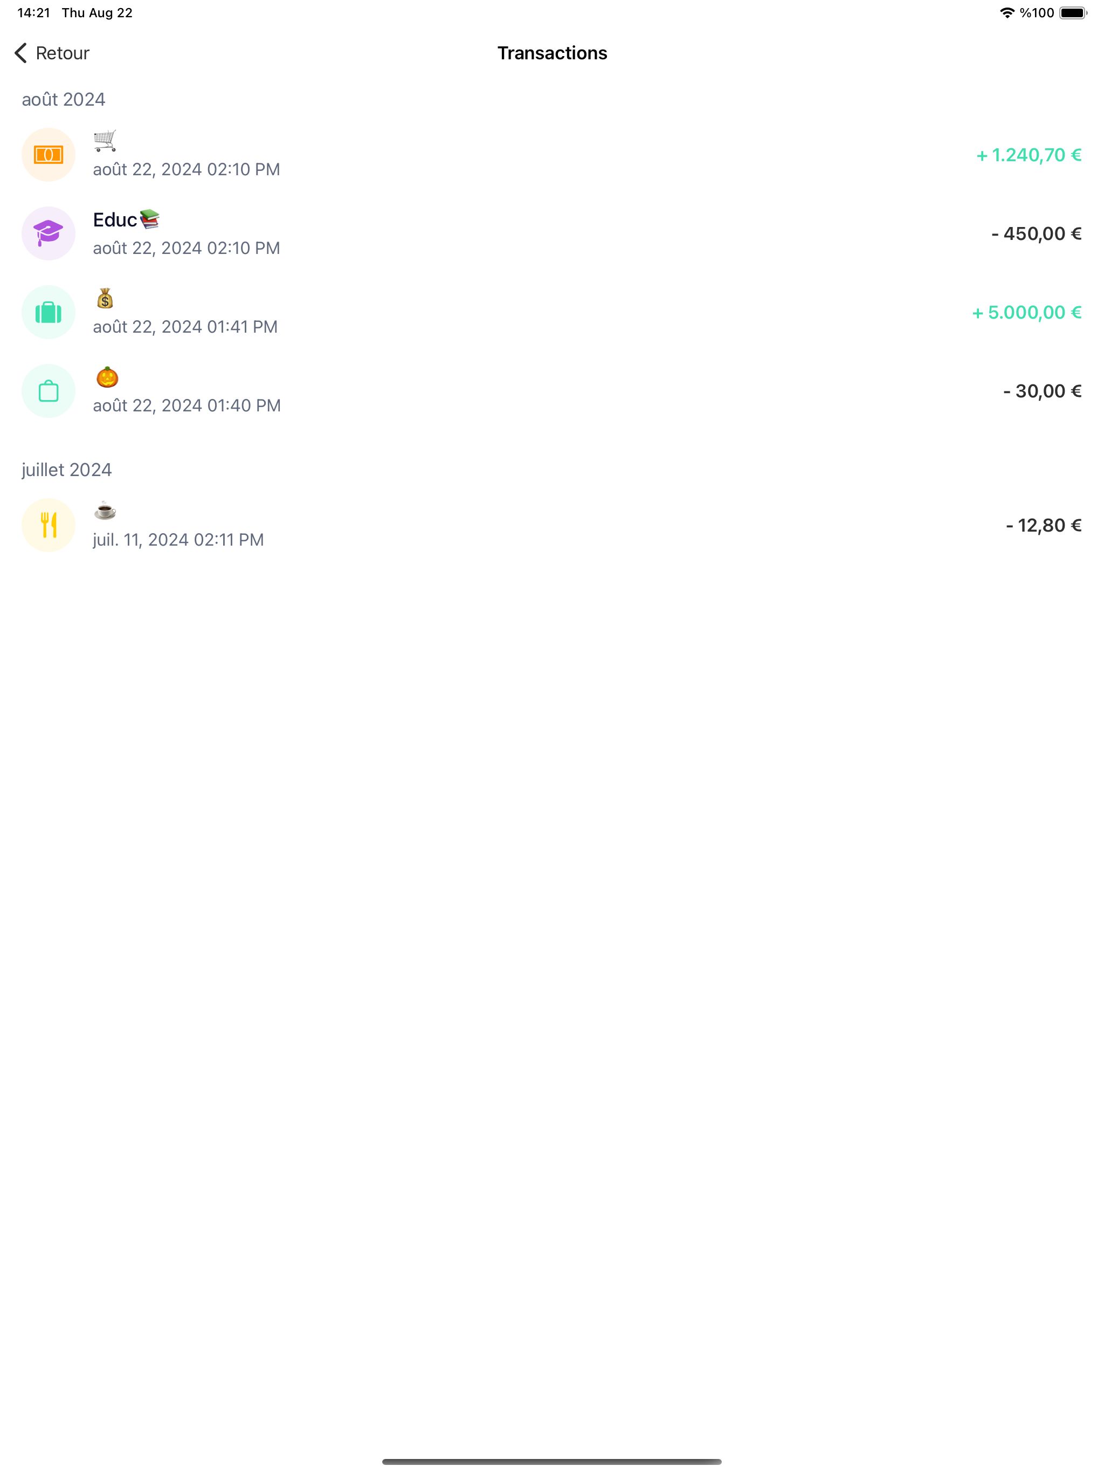Tap the green shopping bag category icon

(x=49, y=391)
